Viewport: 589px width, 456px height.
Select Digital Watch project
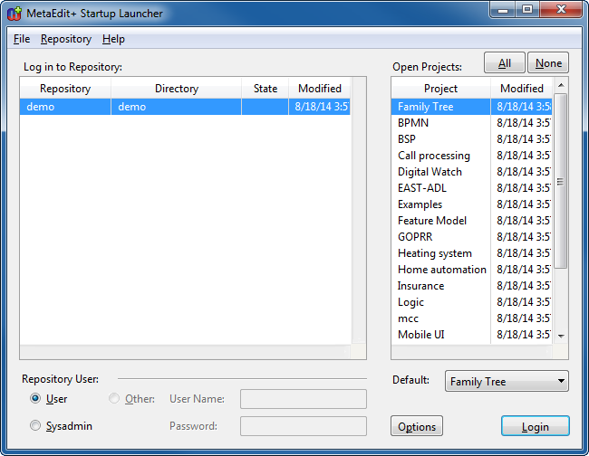430,172
